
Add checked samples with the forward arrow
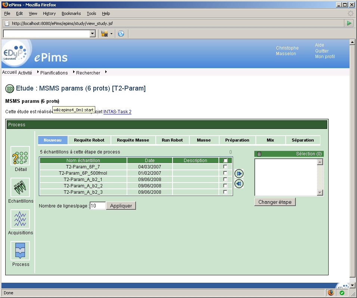click(x=239, y=174)
